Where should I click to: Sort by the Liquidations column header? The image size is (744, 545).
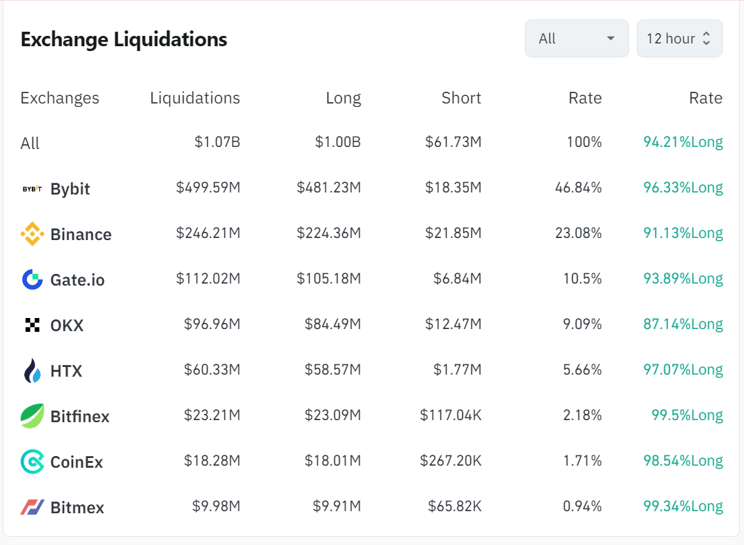[195, 98]
